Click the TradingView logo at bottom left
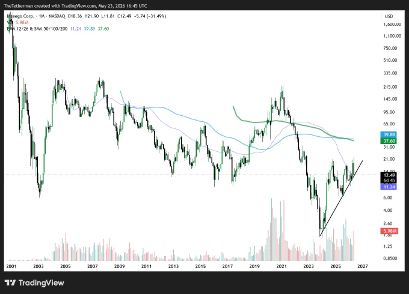This screenshot has width=409, height=294. pyautogui.click(x=34, y=283)
